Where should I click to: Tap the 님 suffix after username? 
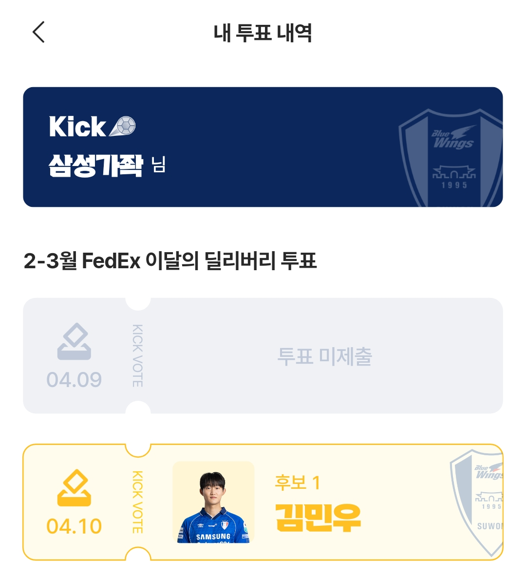159,165
